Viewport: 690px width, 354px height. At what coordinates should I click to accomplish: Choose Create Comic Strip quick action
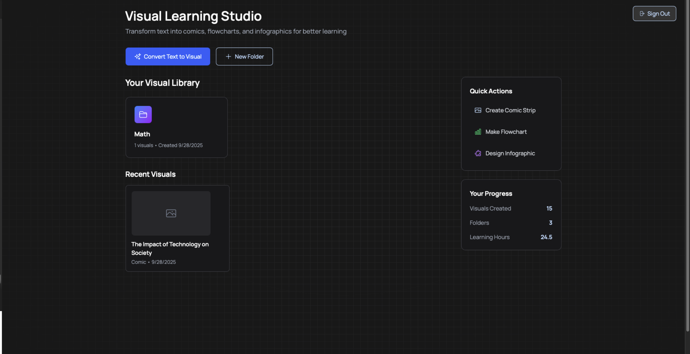coord(510,110)
